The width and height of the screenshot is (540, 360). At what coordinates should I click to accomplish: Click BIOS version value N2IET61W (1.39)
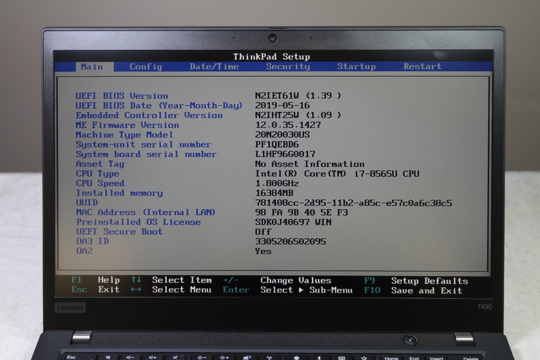tap(298, 96)
